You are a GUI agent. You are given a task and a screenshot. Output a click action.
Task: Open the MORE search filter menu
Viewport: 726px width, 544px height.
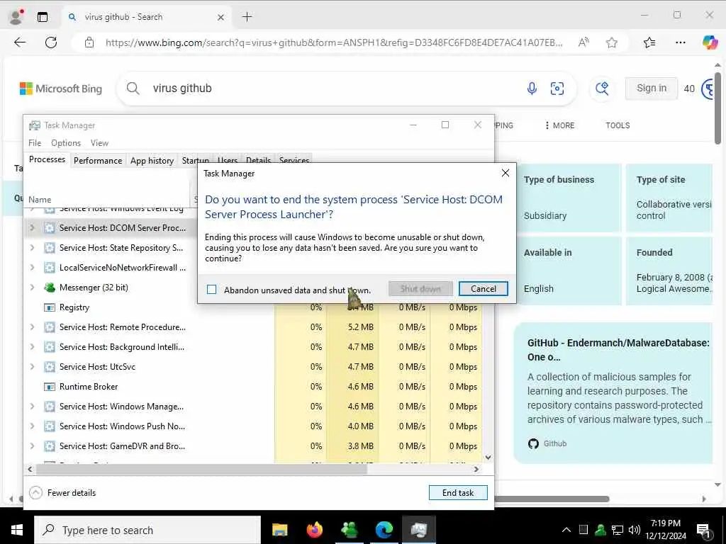[559, 125]
